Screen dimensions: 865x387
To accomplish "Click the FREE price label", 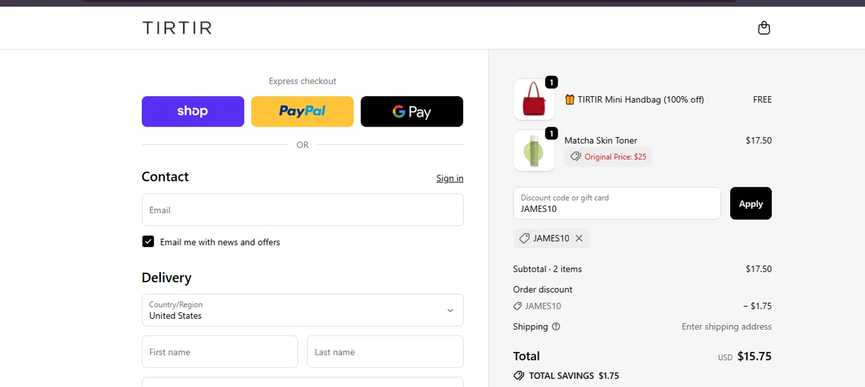I will click(762, 100).
